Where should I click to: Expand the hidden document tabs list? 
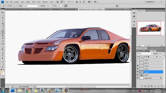130,9
